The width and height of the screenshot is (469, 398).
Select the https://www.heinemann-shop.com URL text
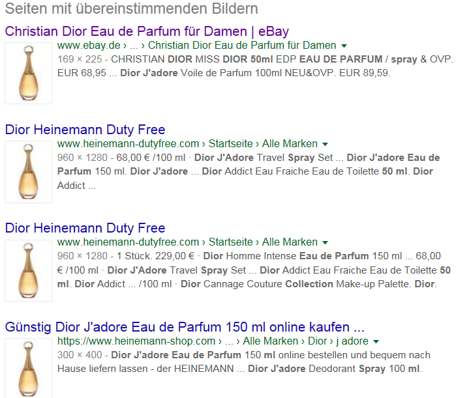click(x=136, y=341)
